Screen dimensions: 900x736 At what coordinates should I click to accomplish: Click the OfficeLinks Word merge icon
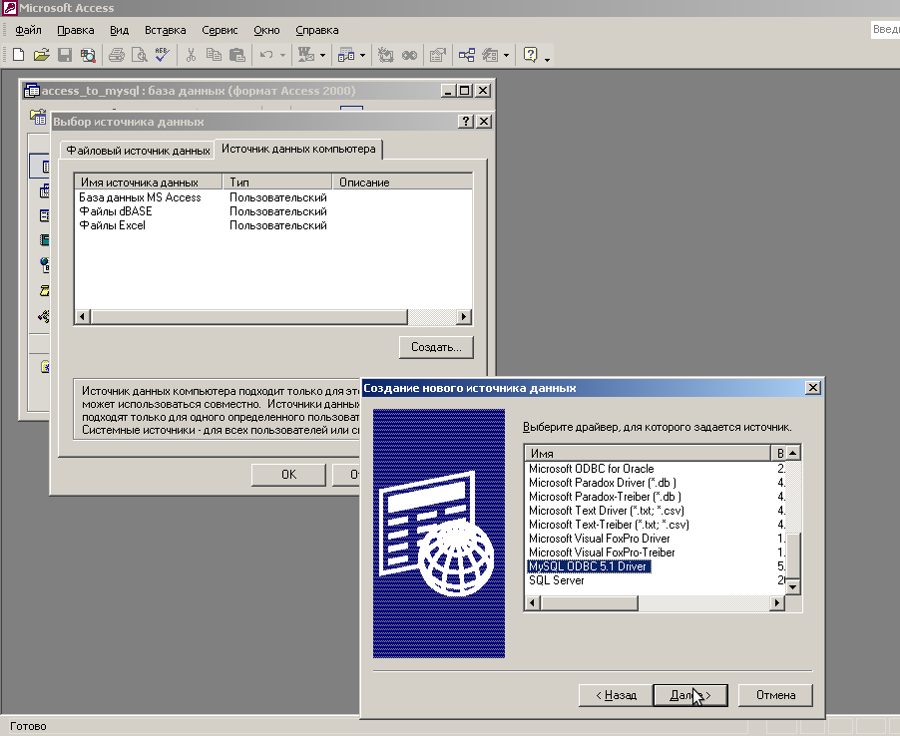point(306,55)
